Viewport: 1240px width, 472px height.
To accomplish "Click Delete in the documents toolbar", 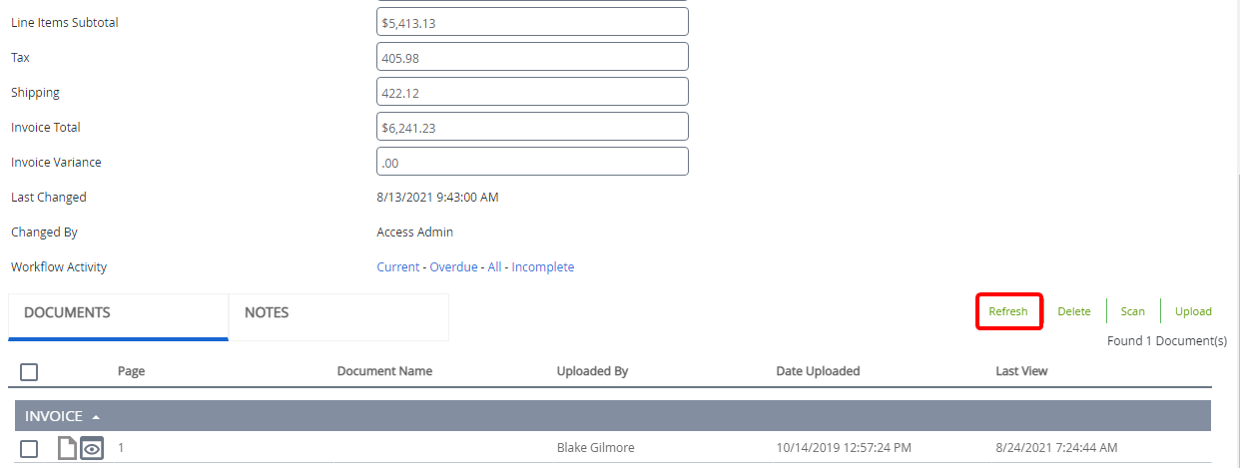I will [x=1074, y=311].
